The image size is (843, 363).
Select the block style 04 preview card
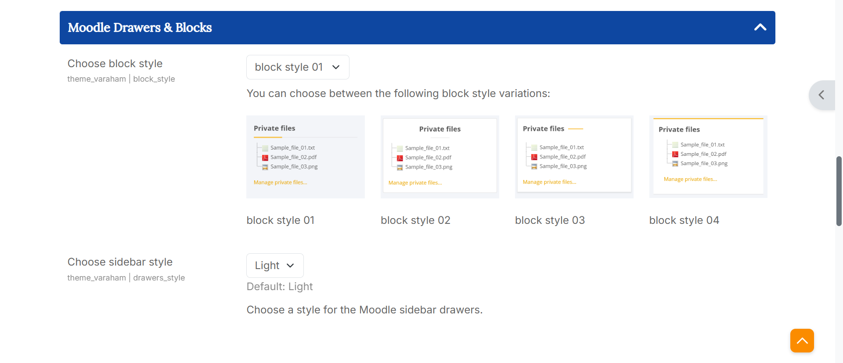[708, 156]
